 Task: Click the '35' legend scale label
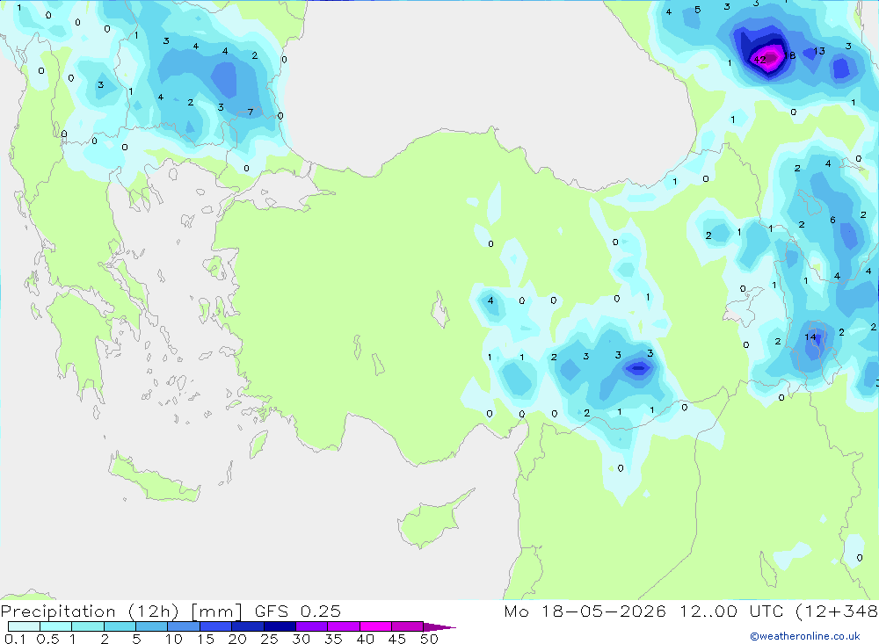pyautogui.click(x=333, y=639)
